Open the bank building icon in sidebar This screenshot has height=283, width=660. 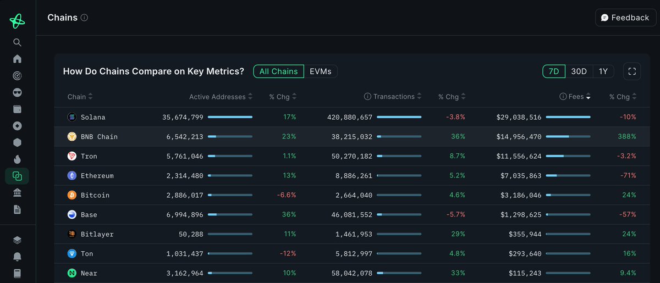pos(17,193)
